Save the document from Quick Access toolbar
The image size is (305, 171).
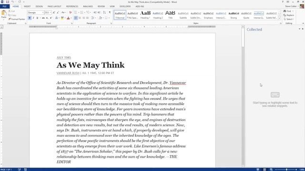(8, 2)
